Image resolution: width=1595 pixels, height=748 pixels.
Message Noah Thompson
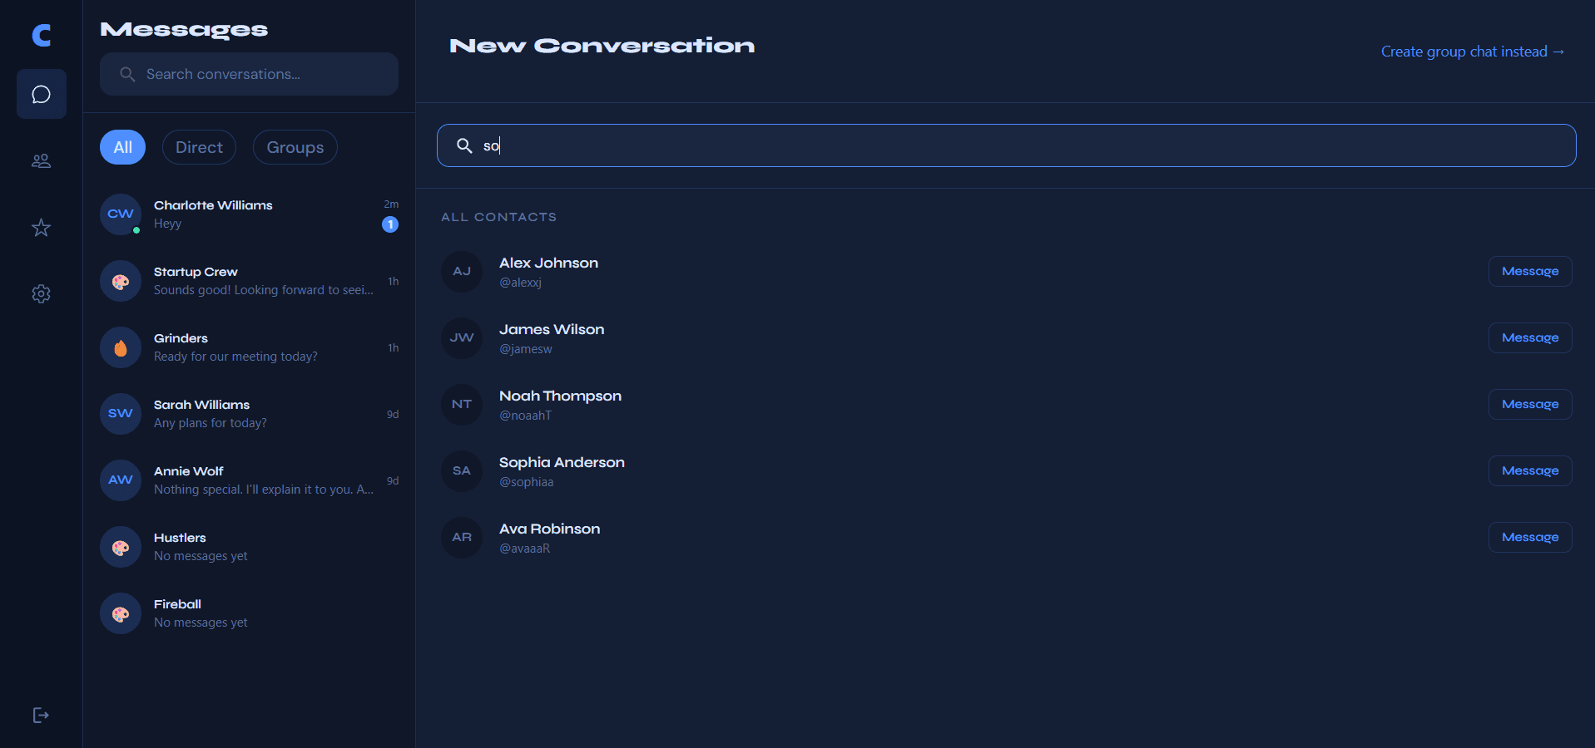(x=1530, y=405)
